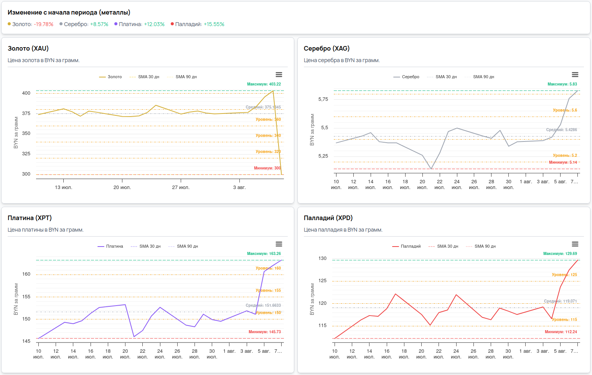Click the "400" value on the gold chart axis
592x375 pixels.
[26, 93]
